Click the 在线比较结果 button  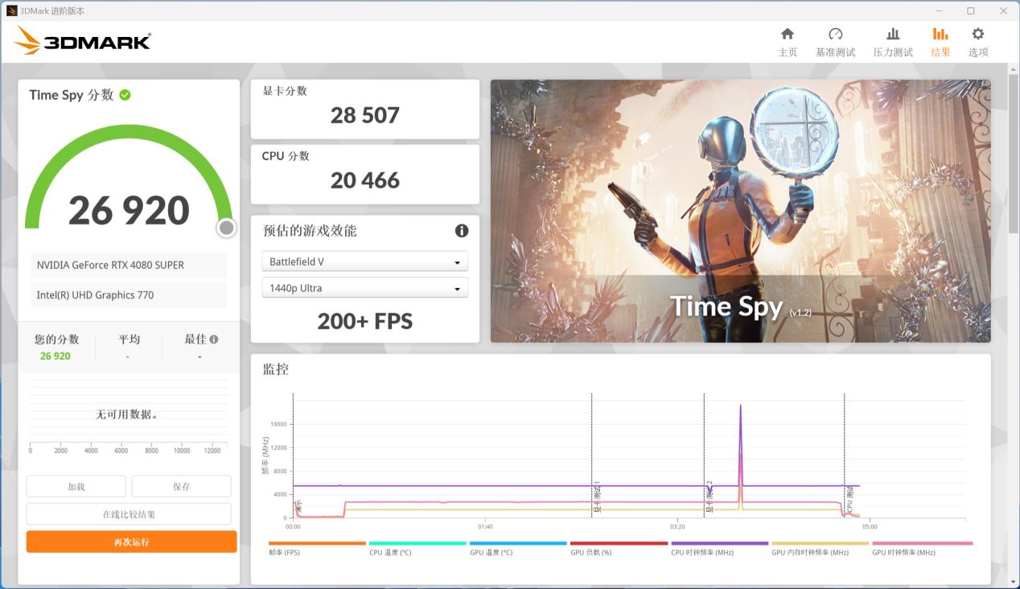(129, 513)
